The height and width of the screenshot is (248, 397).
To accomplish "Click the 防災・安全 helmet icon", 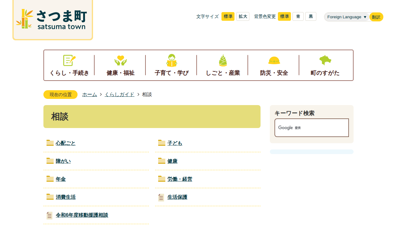I will click(274, 60).
